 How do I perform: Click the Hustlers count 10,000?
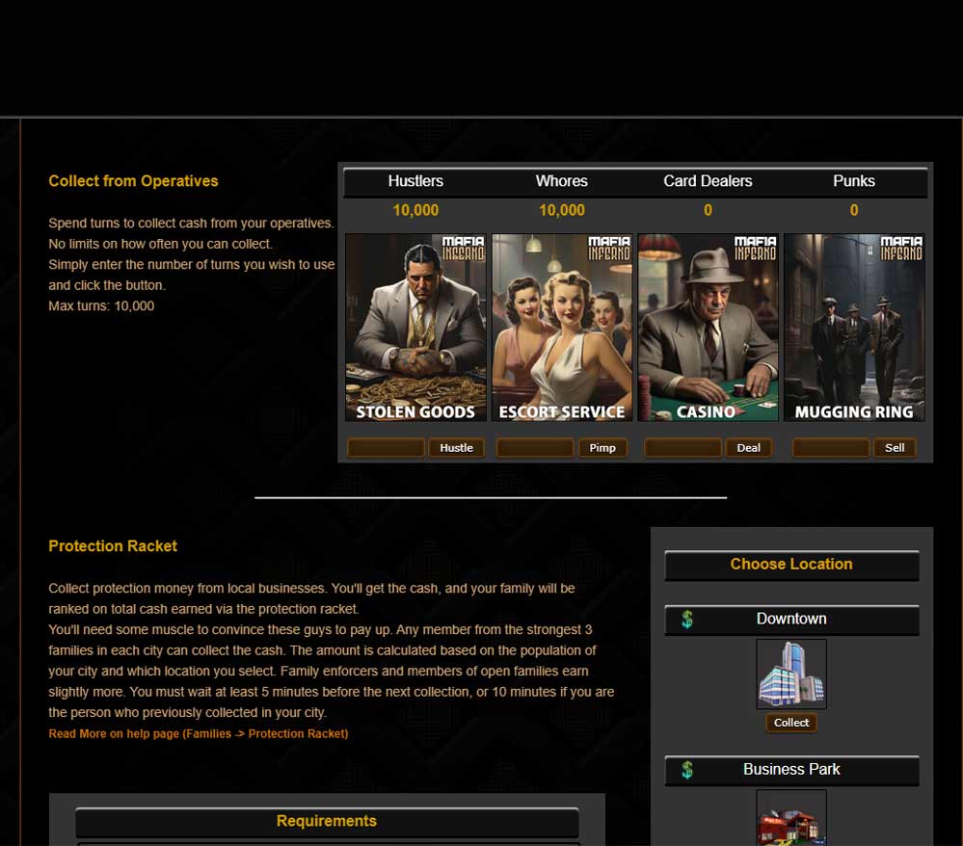[415, 211]
